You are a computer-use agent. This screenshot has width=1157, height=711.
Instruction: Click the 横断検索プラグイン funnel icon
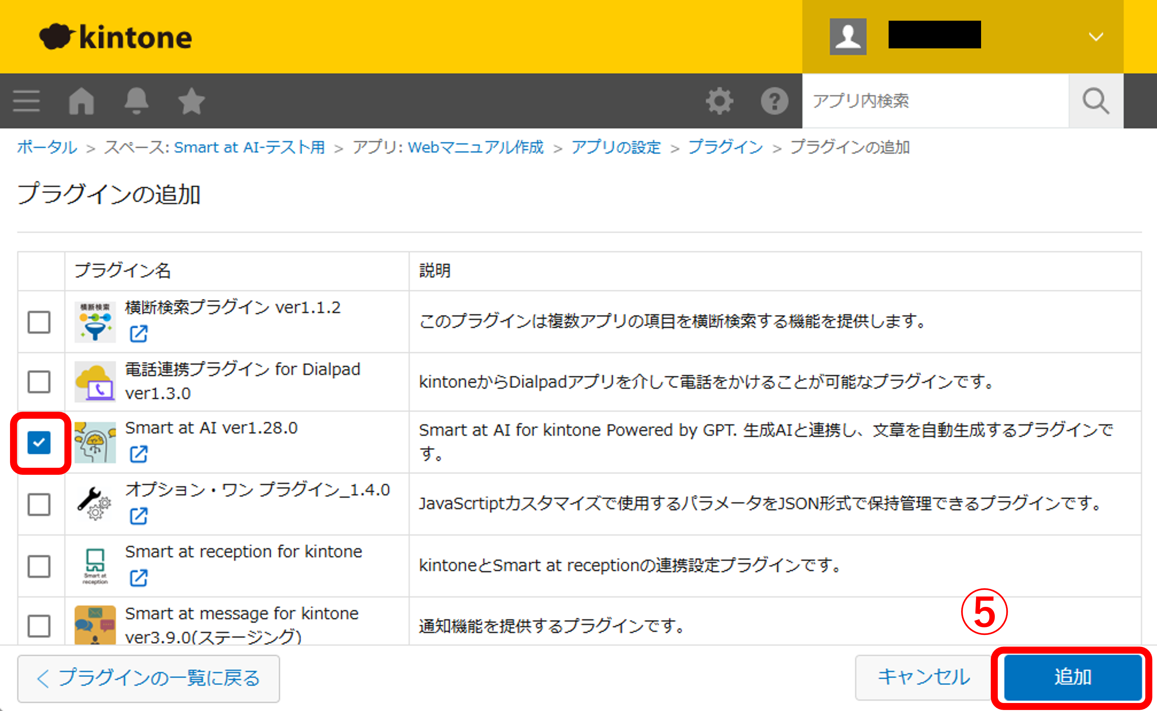pyautogui.click(x=95, y=322)
